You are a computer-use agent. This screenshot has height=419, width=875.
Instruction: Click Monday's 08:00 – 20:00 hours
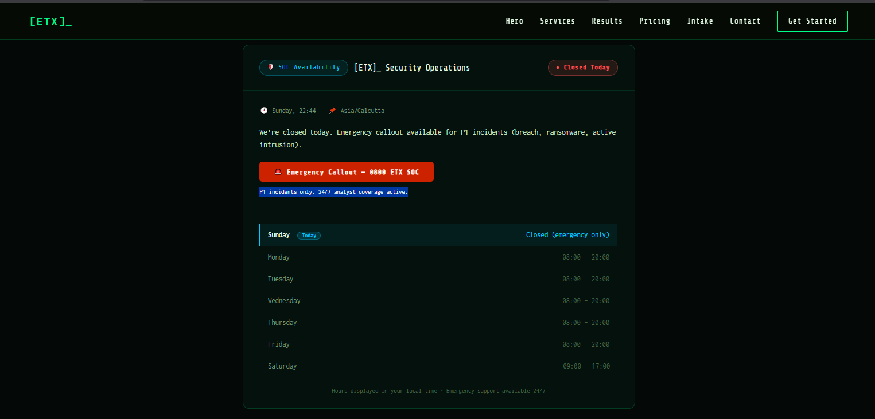point(586,257)
